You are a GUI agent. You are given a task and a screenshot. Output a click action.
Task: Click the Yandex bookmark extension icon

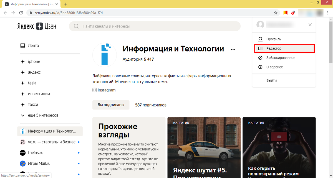[285, 13]
